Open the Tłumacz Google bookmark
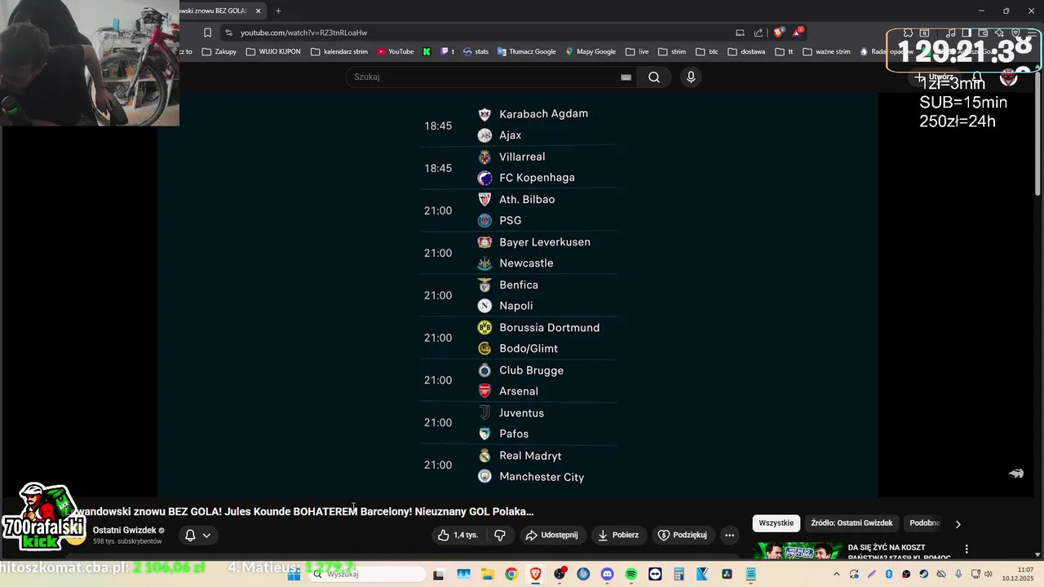 click(526, 51)
